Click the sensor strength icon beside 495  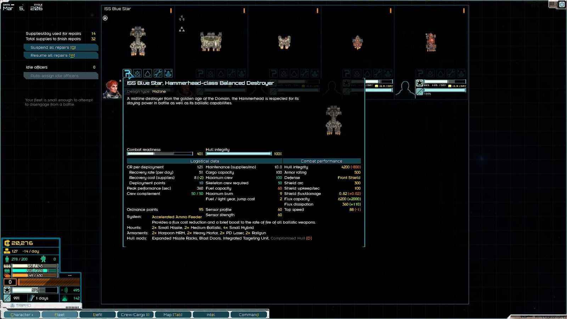[65, 290]
